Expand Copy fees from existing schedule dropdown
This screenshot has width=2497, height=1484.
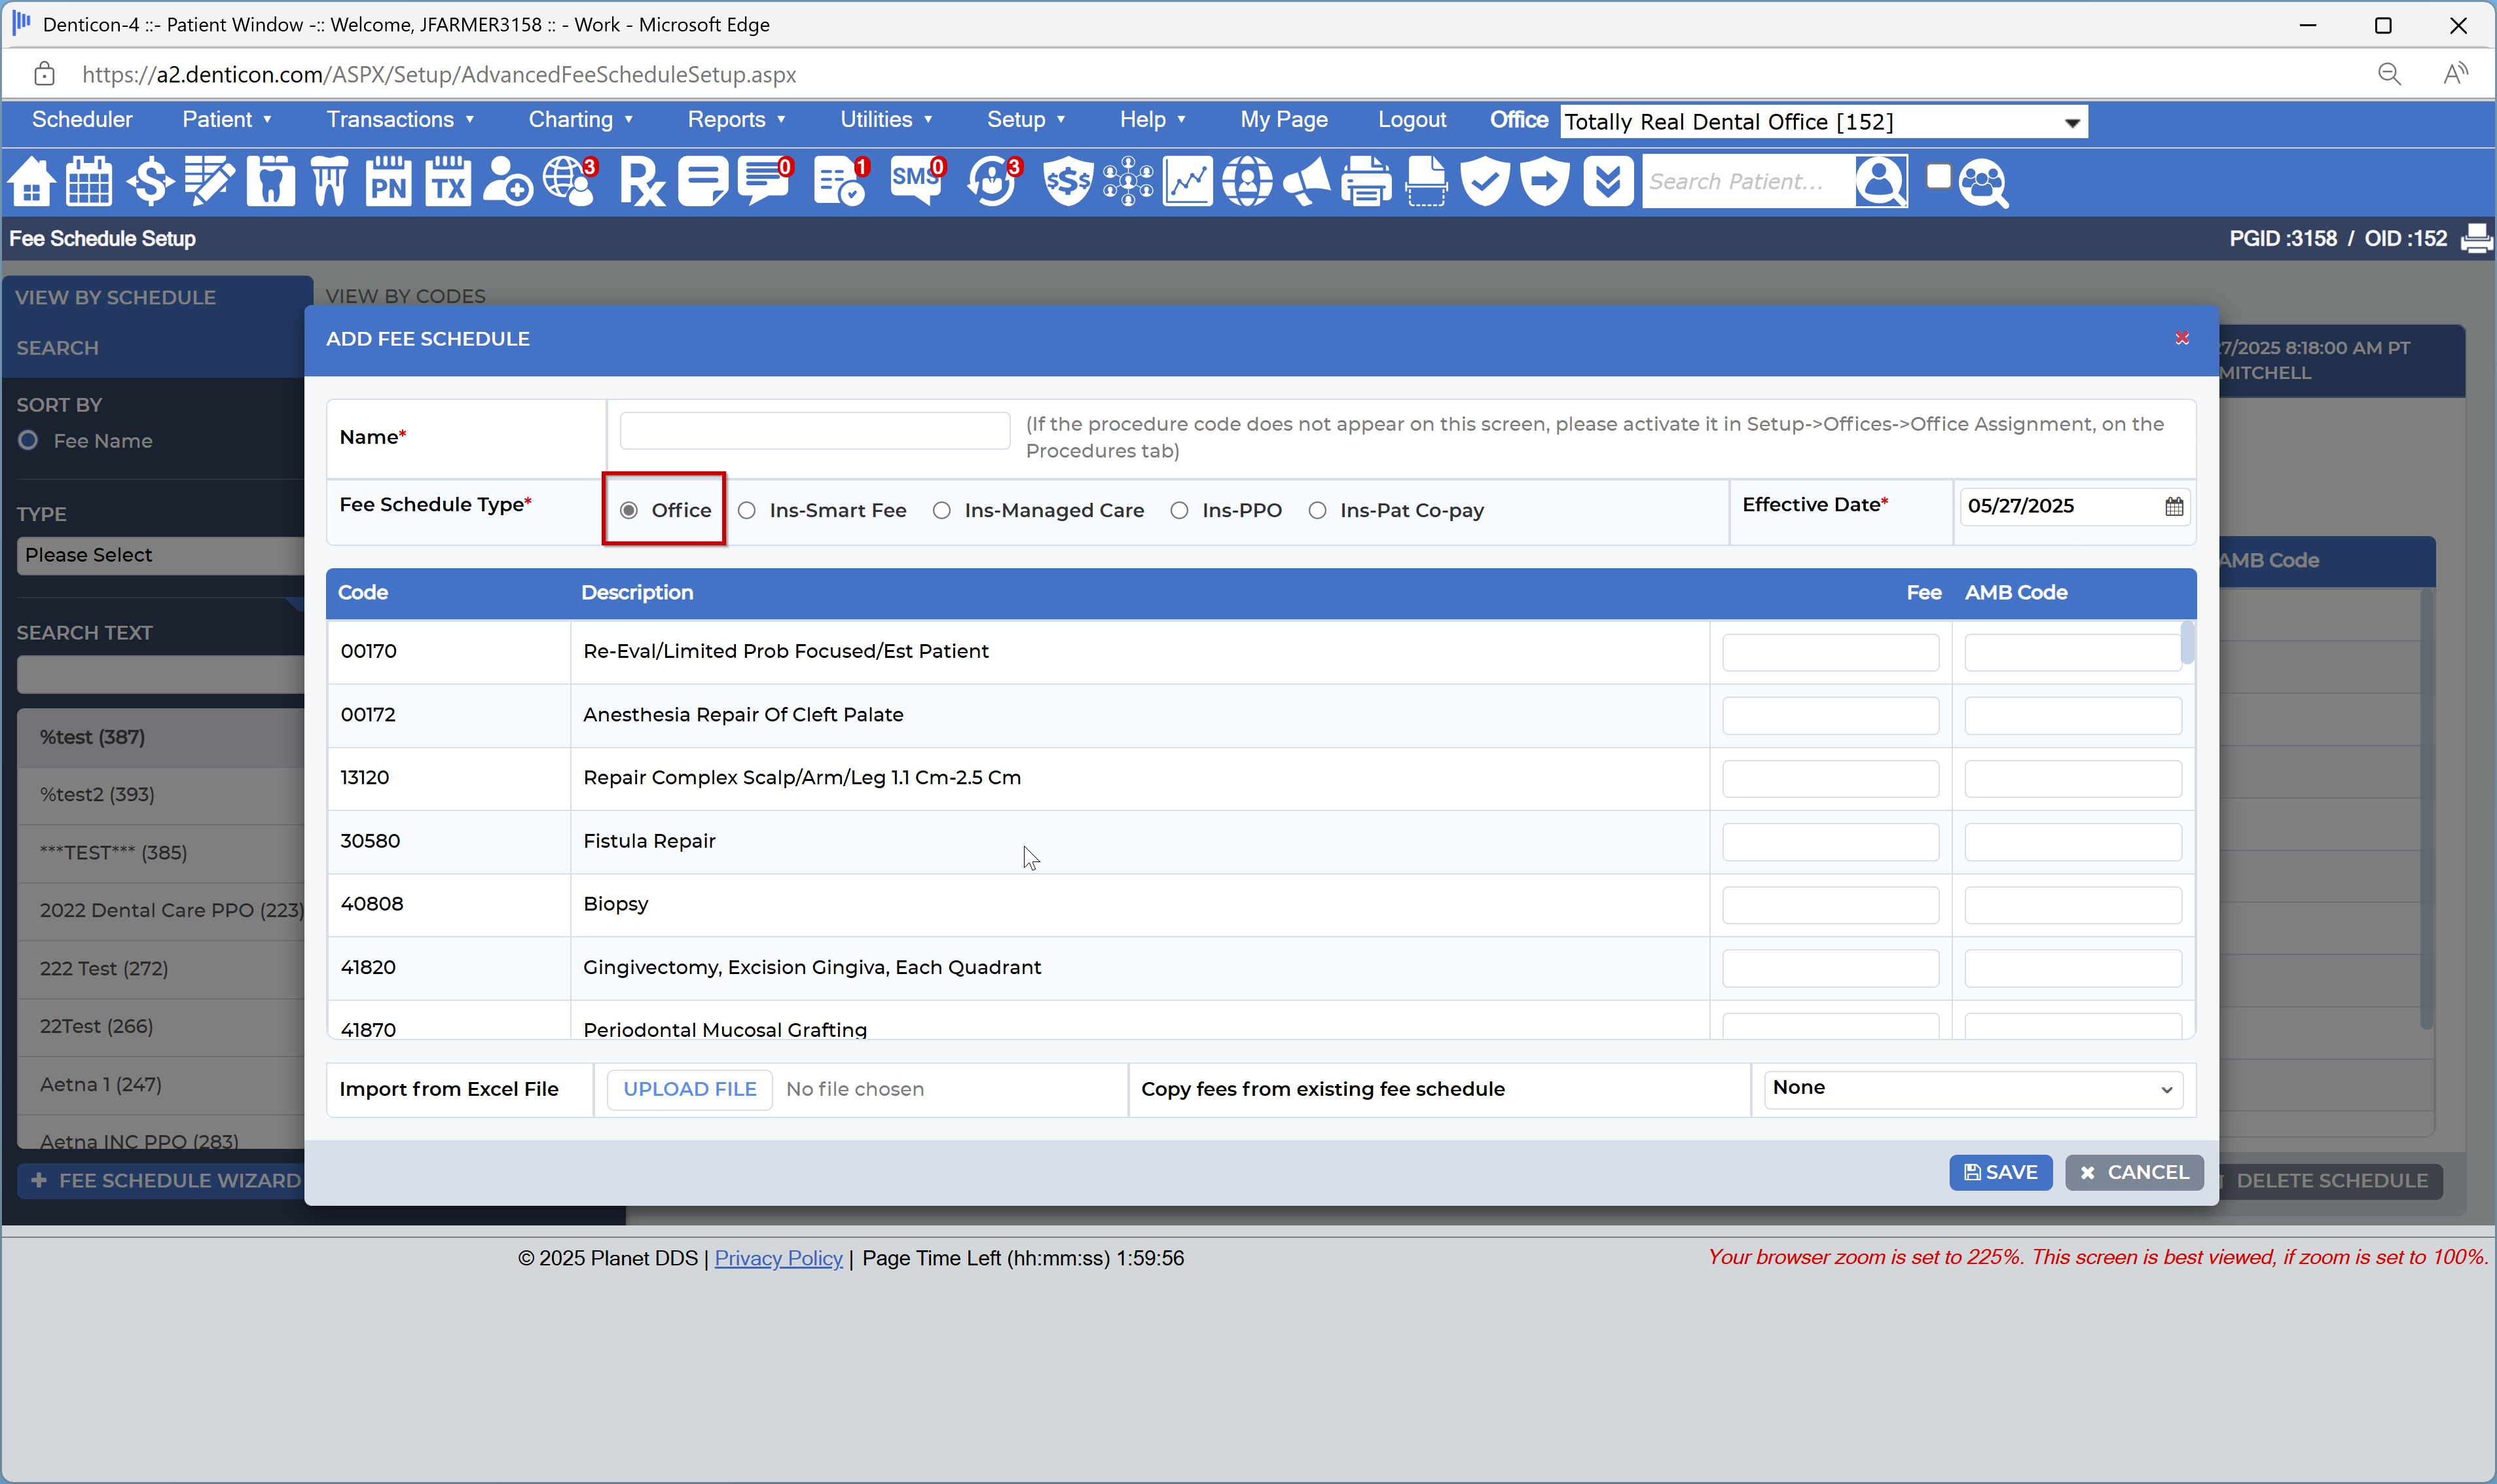[x=1973, y=1089]
